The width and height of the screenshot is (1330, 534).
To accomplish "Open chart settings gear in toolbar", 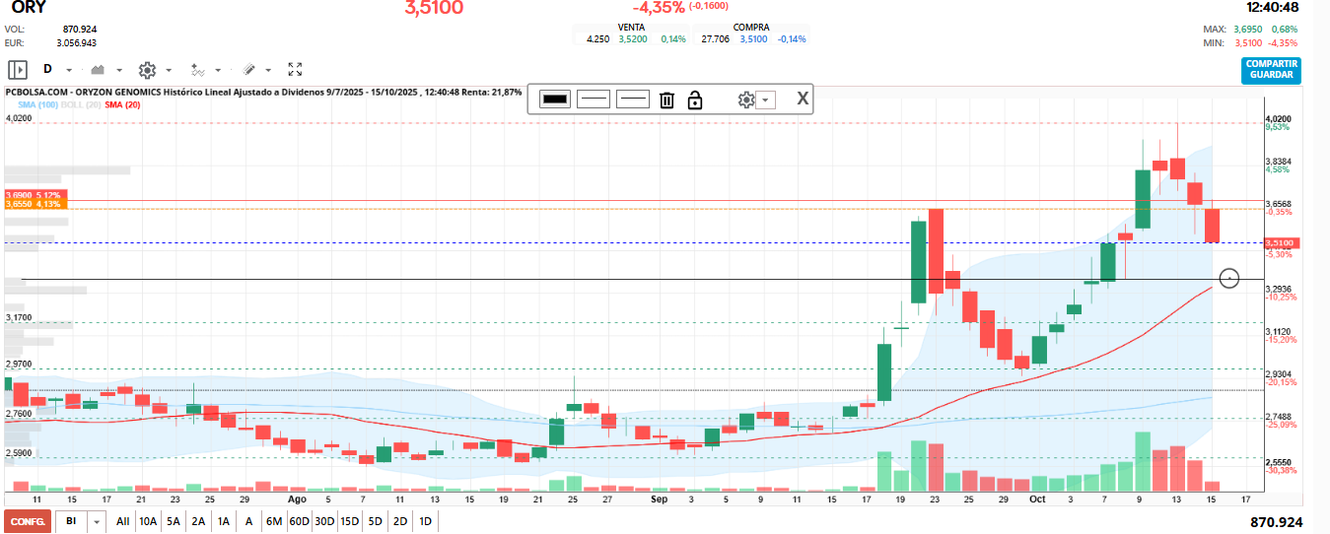I will (x=148, y=70).
